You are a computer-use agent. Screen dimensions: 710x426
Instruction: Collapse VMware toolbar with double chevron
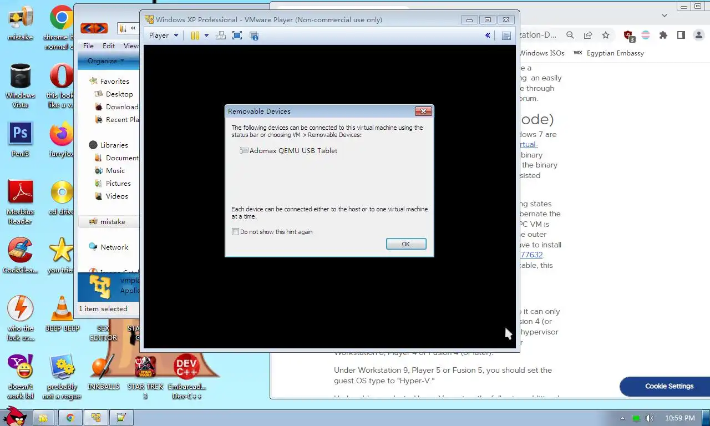488,35
